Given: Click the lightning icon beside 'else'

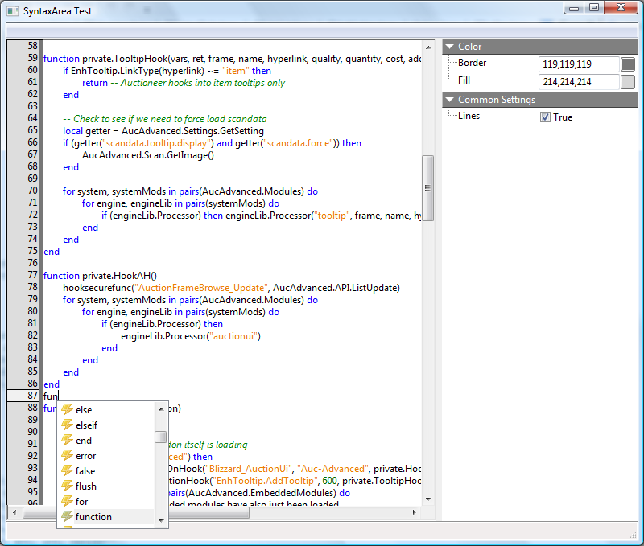Looking at the screenshot, I should coord(67,409).
